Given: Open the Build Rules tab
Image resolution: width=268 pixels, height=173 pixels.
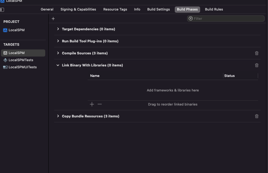Looking at the screenshot, I should pos(214,9).
